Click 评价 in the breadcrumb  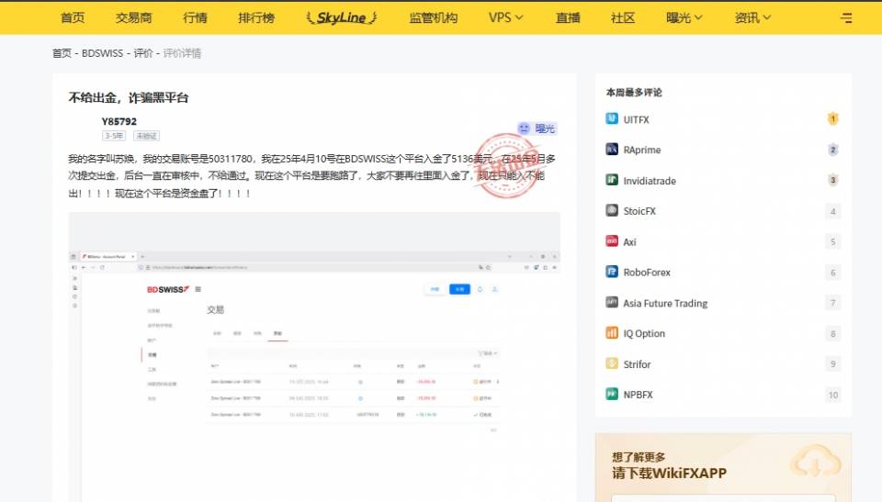click(143, 53)
